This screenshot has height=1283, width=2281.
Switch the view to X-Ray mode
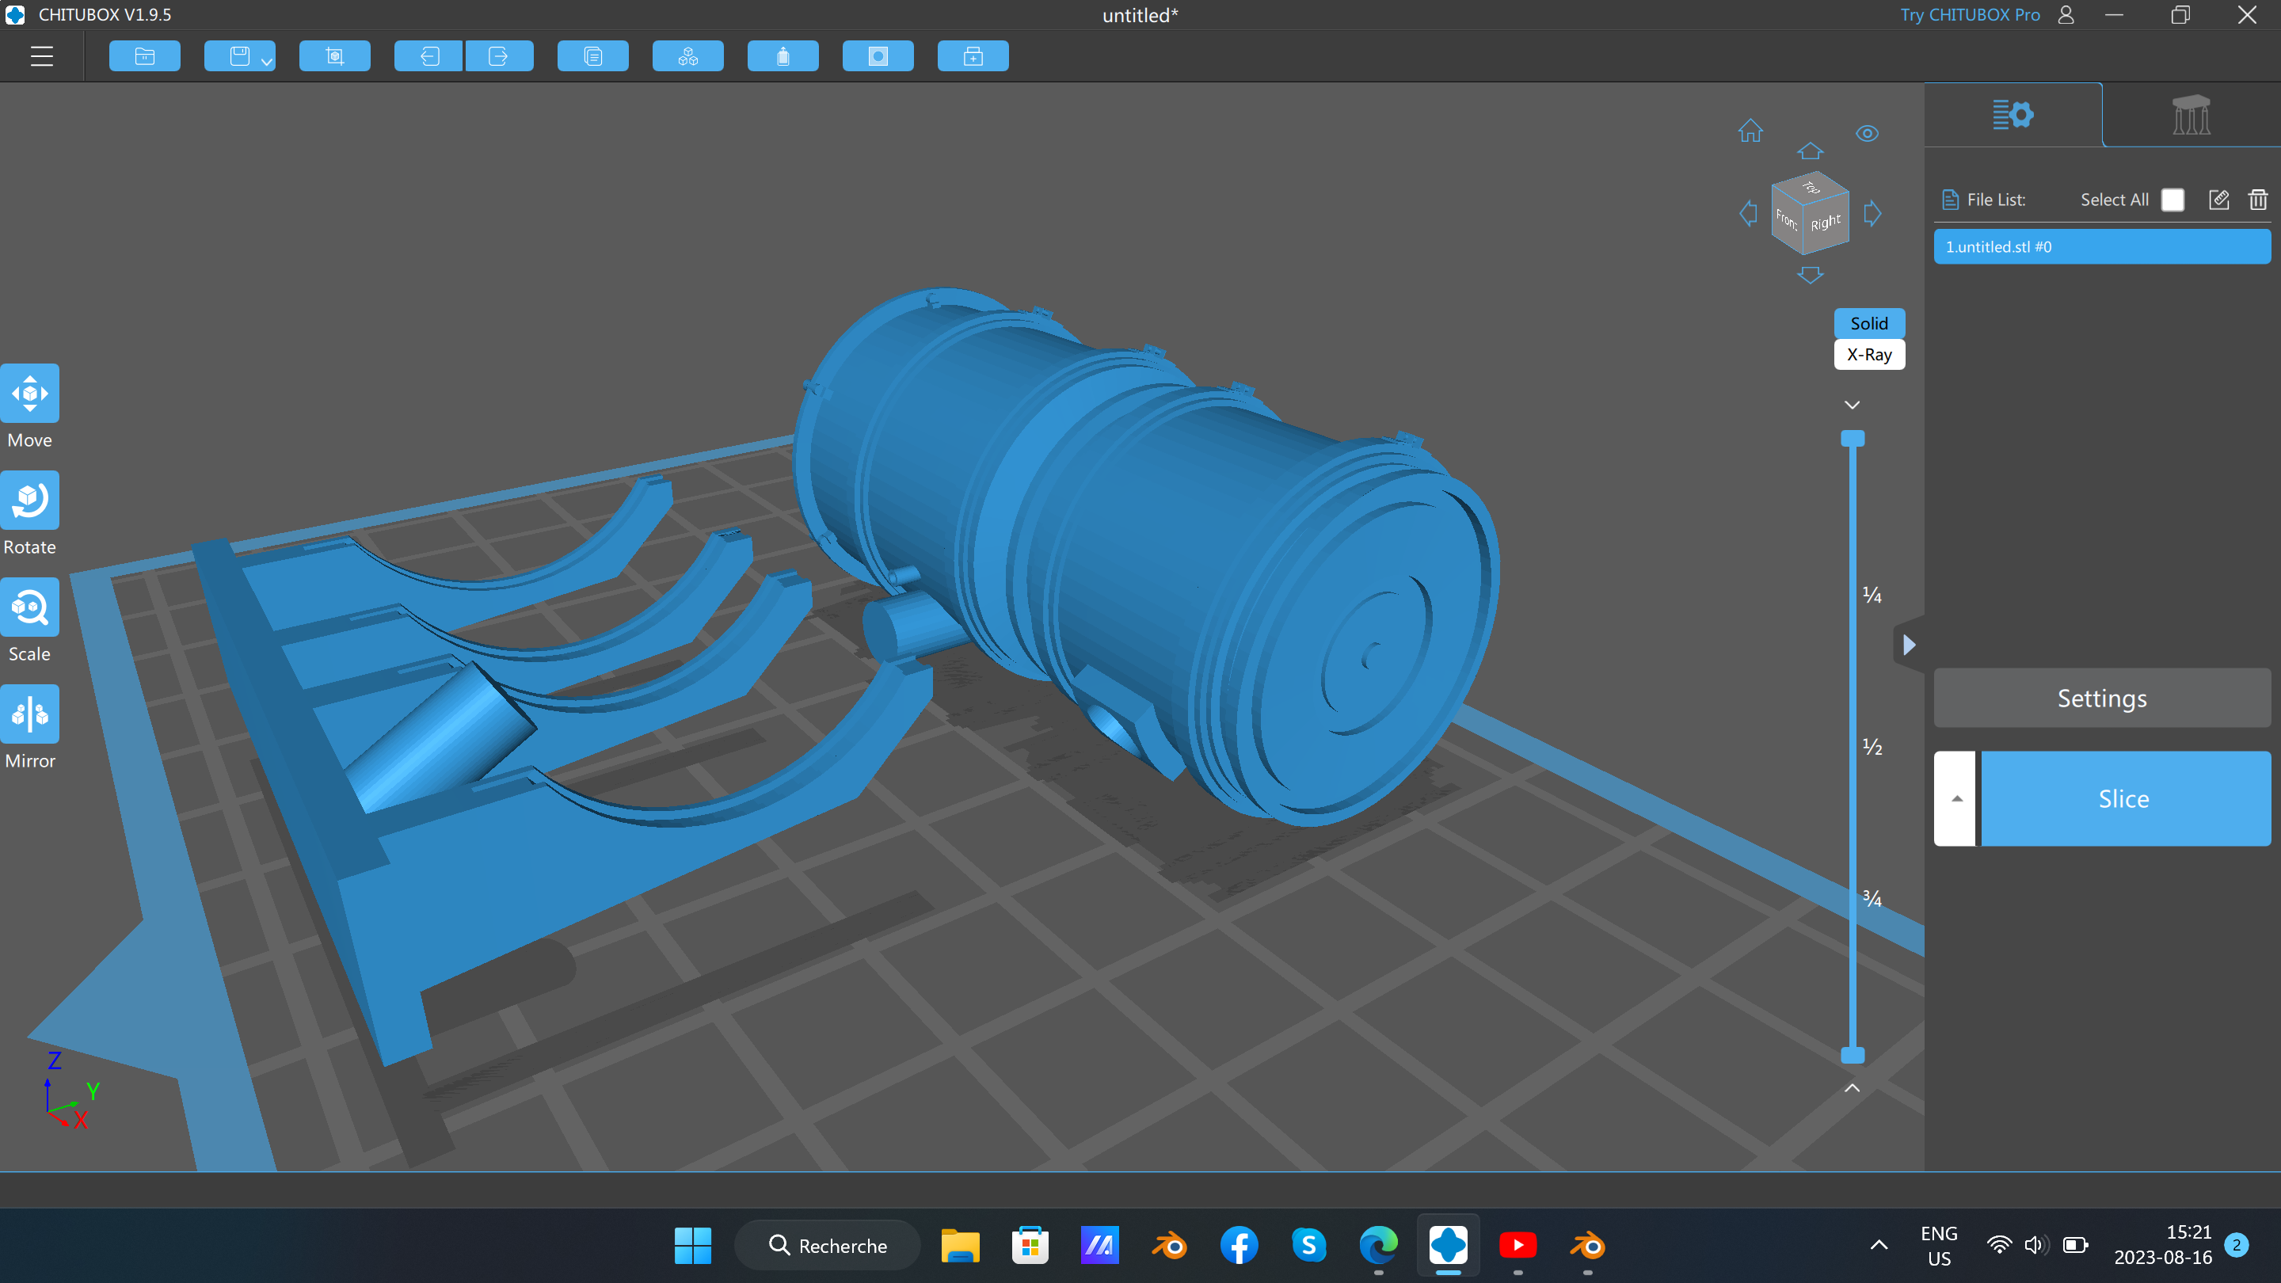pyautogui.click(x=1868, y=354)
